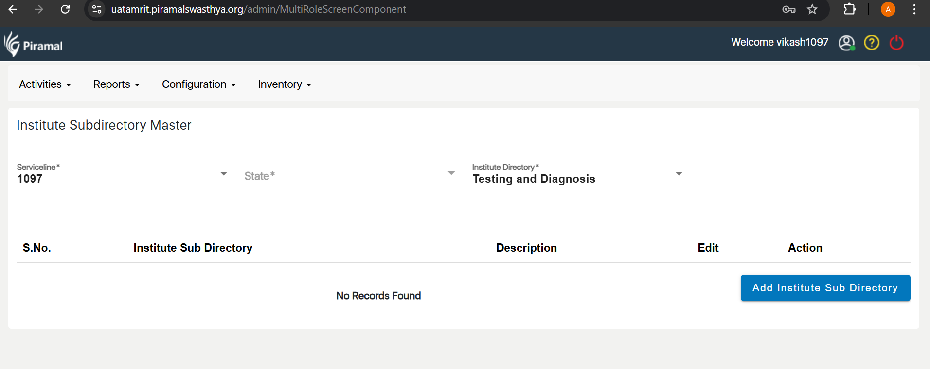Open the Chrome three-dot menu
Screen dimensions: 930x369
click(x=914, y=9)
